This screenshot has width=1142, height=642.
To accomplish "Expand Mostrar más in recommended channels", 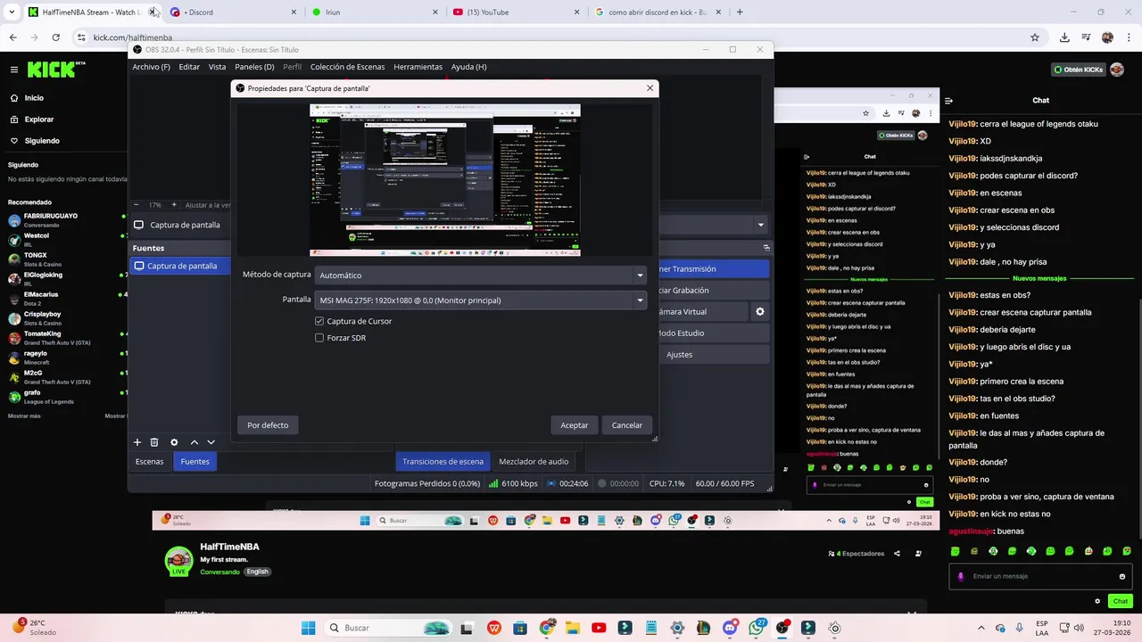I will coord(24,416).
